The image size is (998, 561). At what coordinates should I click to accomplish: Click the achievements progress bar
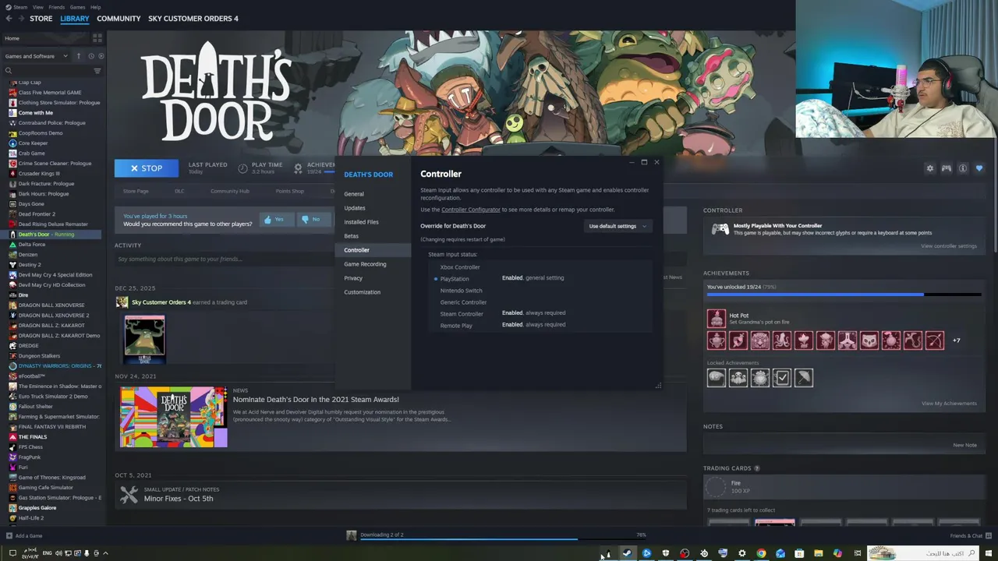(844, 295)
